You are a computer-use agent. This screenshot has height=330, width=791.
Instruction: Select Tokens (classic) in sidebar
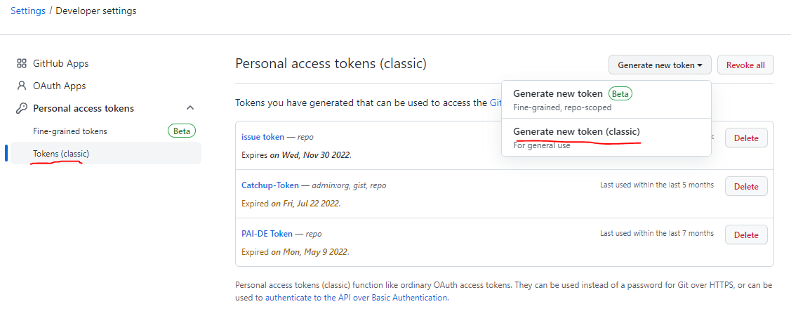coord(61,153)
